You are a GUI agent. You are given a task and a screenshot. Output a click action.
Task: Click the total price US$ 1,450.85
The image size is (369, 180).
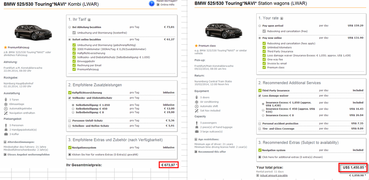coord(354,167)
